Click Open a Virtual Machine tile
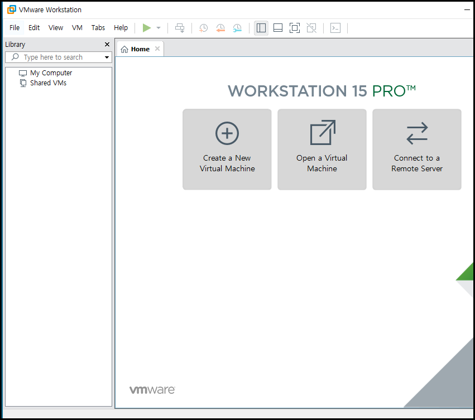 point(322,149)
